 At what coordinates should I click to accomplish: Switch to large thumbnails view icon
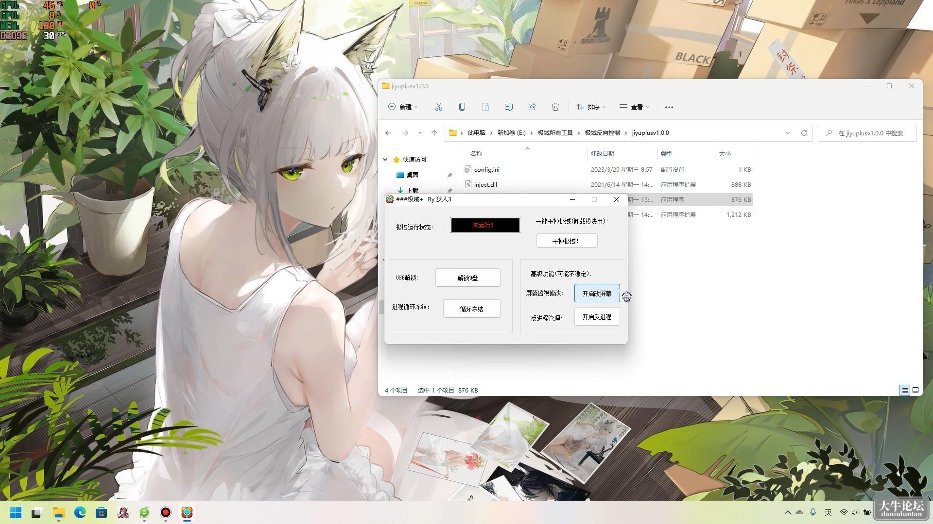tap(916, 390)
